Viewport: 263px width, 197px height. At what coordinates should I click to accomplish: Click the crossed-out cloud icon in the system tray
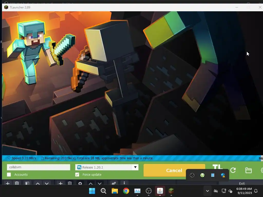coord(216,191)
